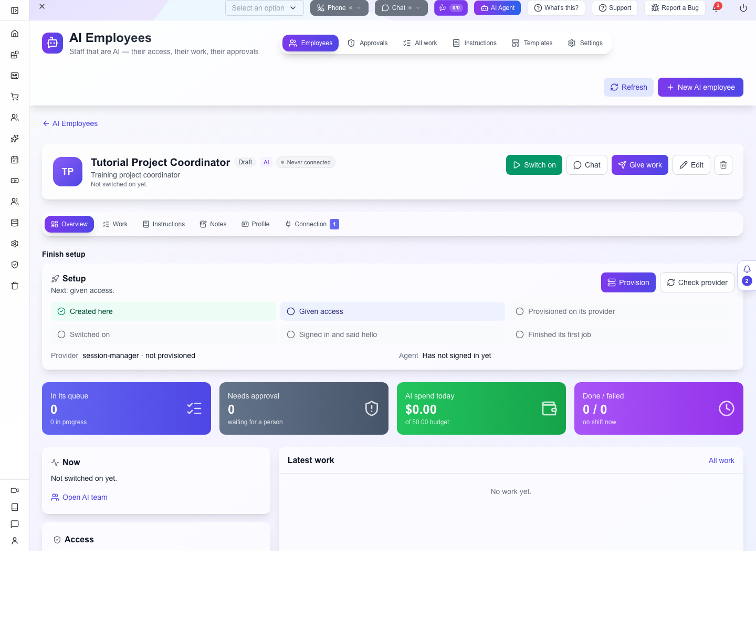Select the Work tab next to Overview
Screen dimensions: 756x630
(115, 224)
